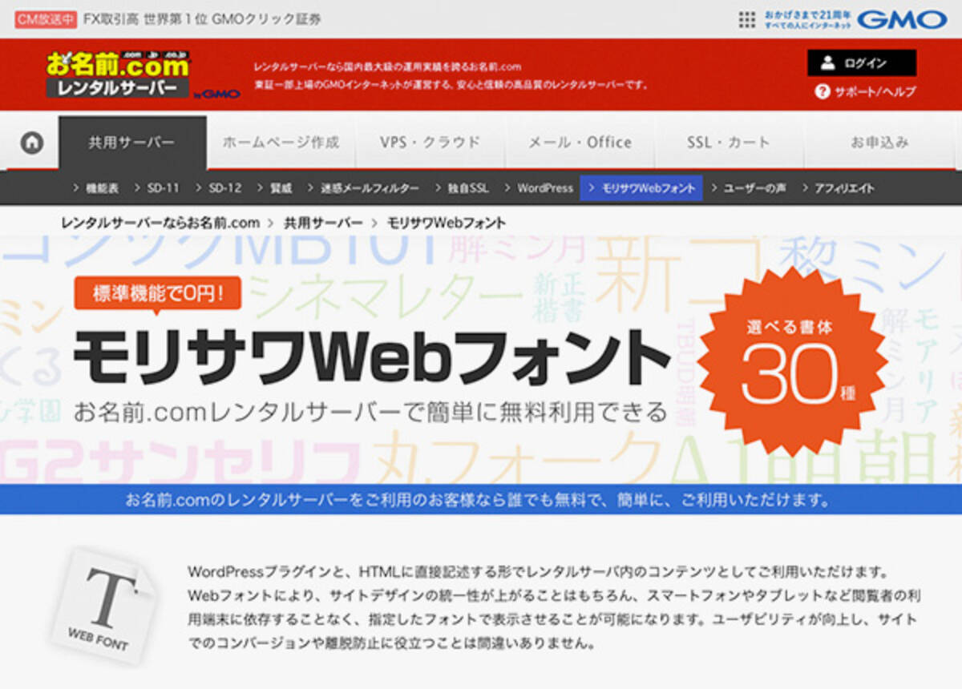Select the ホームページ作成 tab
The image size is (962, 689).
pyautogui.click(x=281, y=143)
